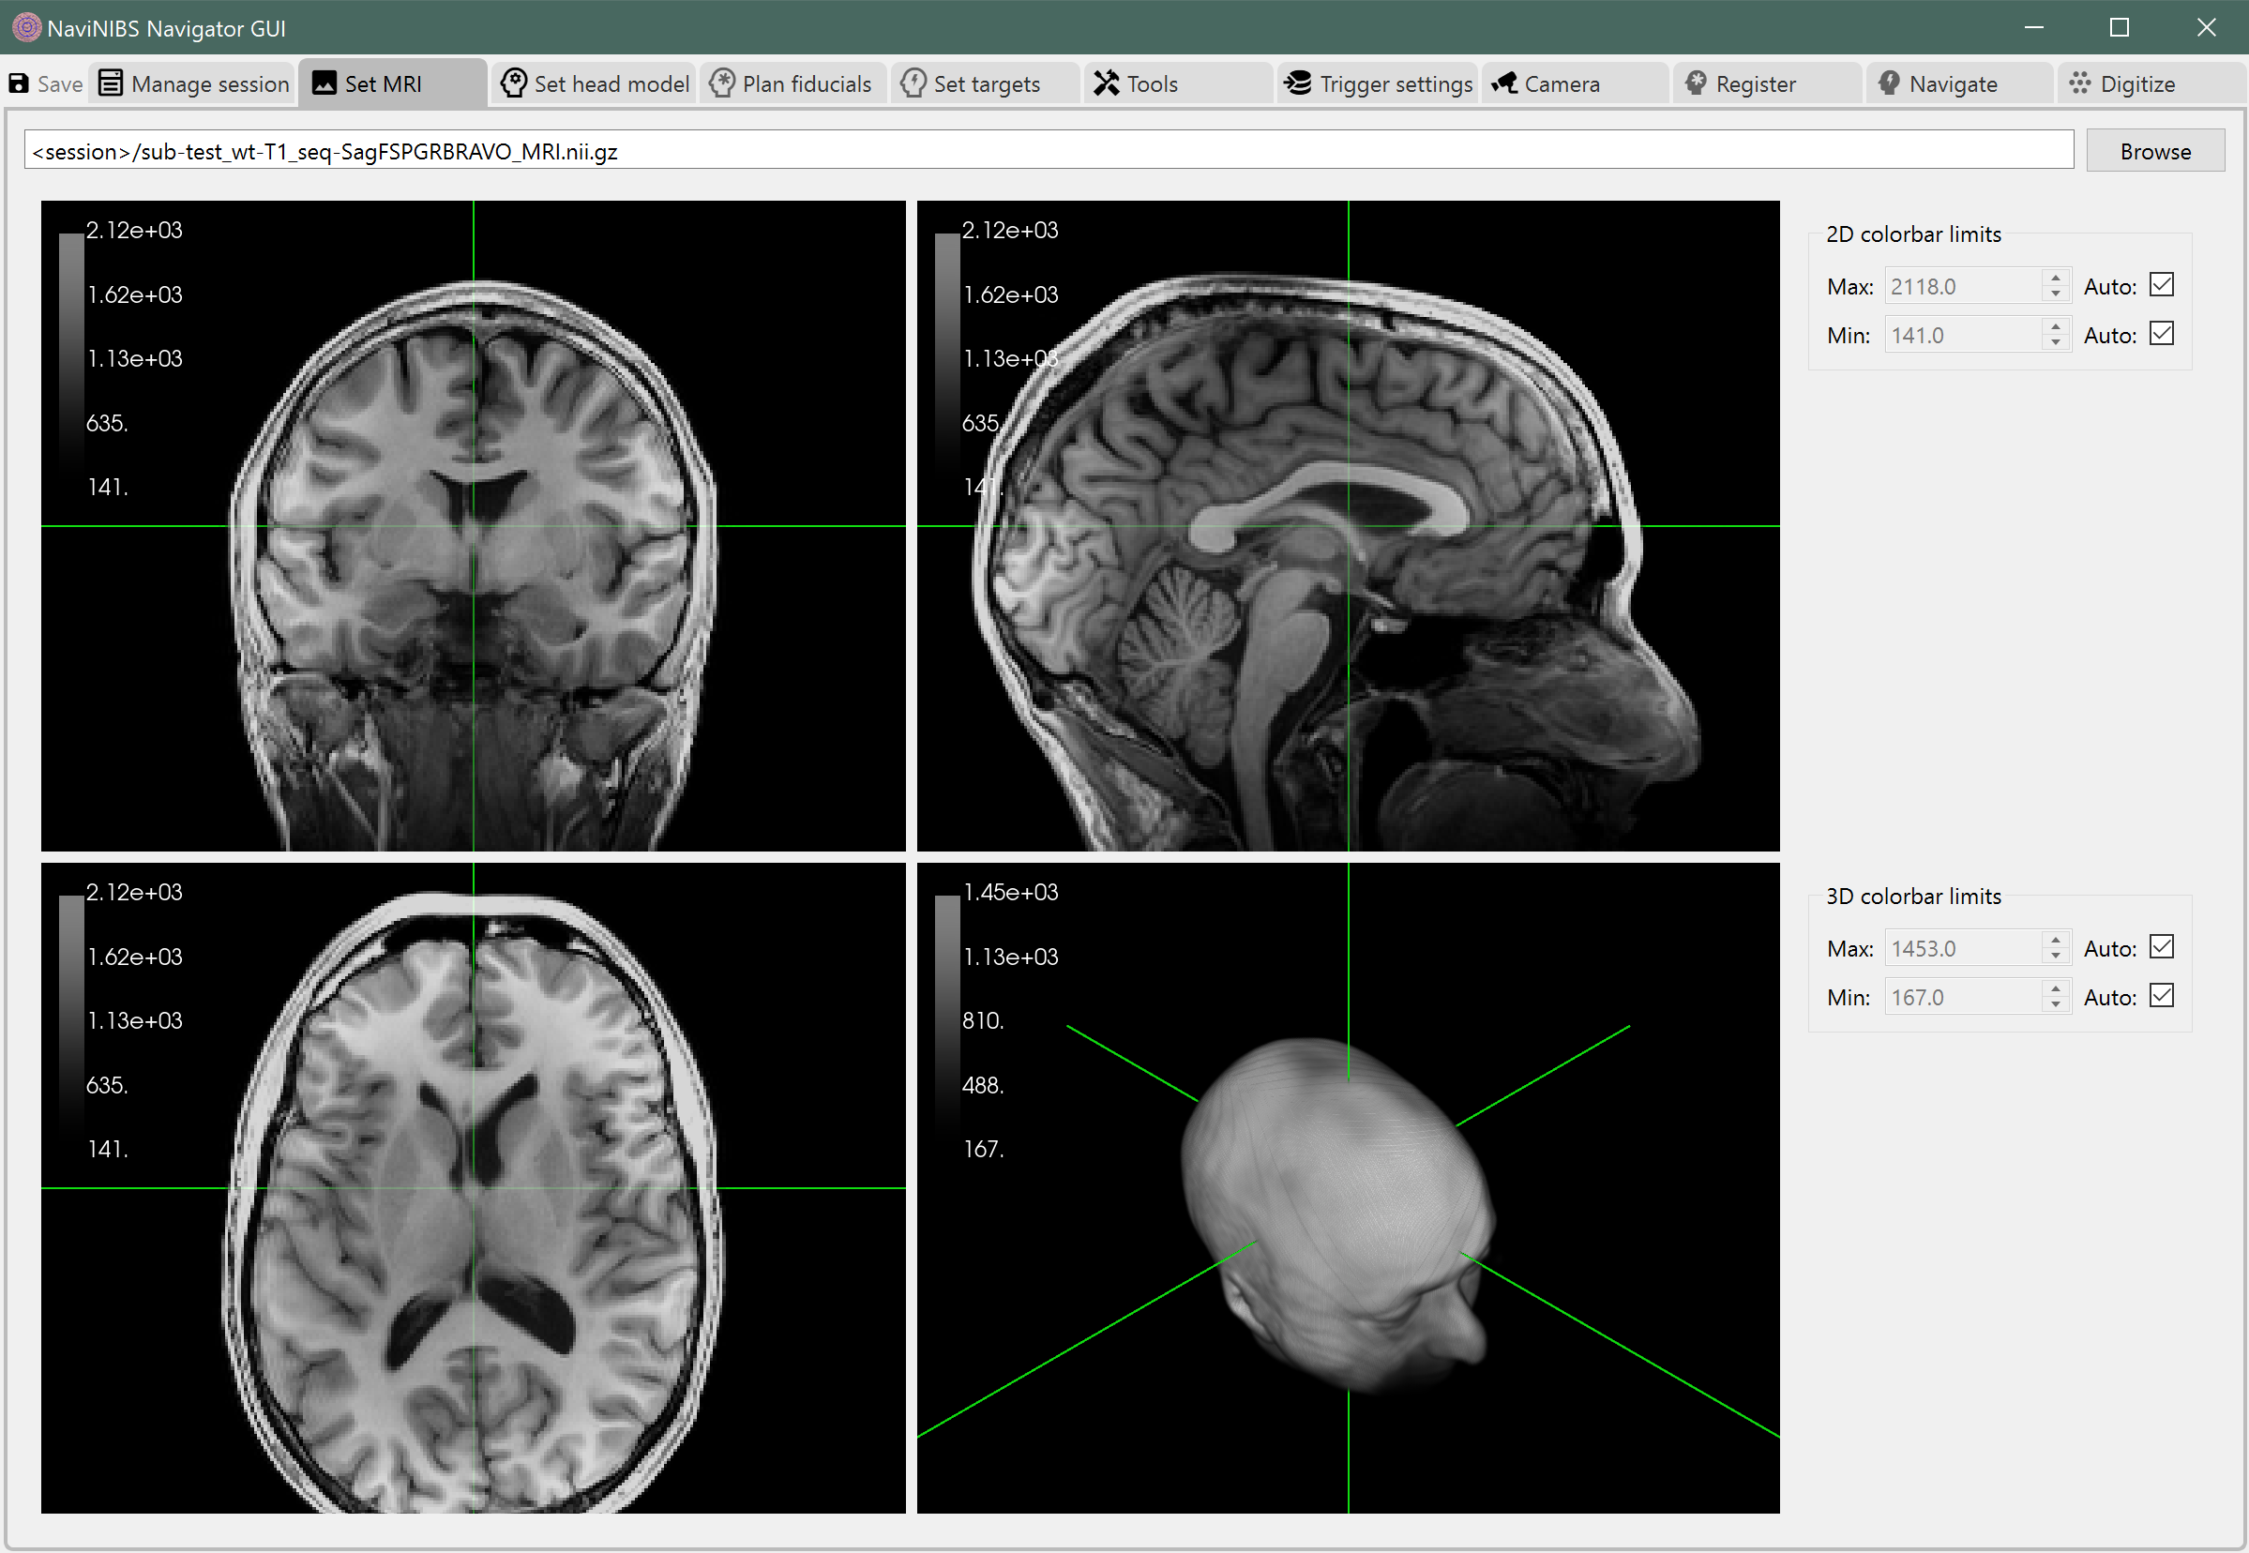Click the 3D Min value field 167.0
The image size is (2249, 1553).
[x=1963, y=996]
